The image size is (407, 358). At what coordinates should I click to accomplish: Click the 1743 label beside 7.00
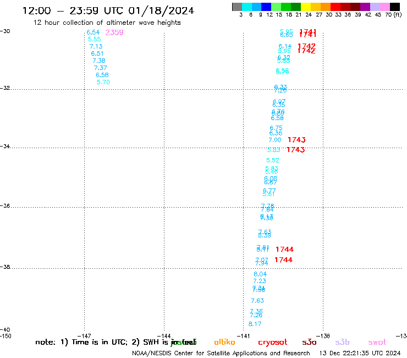[x=296, y=140]
